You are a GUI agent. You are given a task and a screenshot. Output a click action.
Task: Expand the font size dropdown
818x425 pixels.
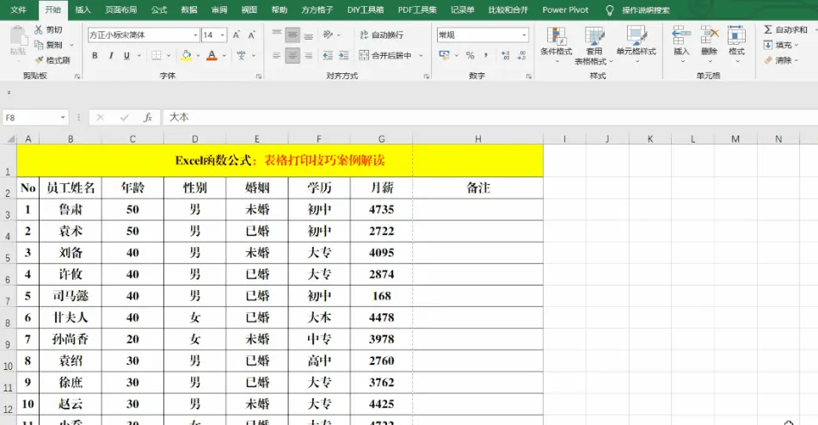click(x=223, y=35)
